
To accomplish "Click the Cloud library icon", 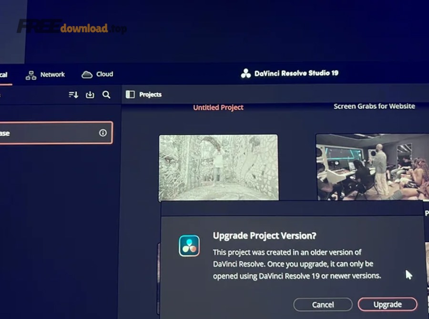I will pos(87,75).
